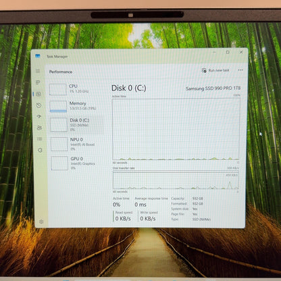The width and height of the screenshot is (281, 281).
Task: Click the Capacity 932 GB value
Action: pos(198,199)
